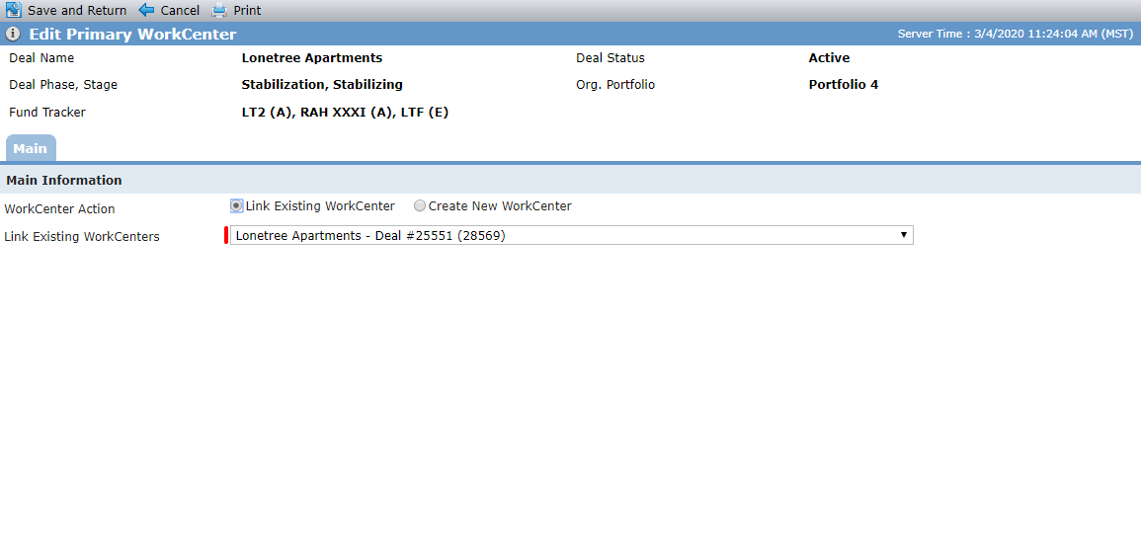Click the Cancel label
This screenshot has height=557, width=1141.
pyautogui.click(x=180, y=11)
